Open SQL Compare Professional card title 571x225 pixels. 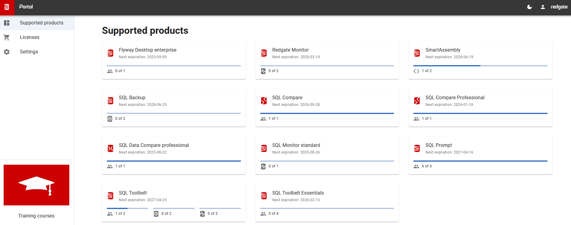pos(455,97)
